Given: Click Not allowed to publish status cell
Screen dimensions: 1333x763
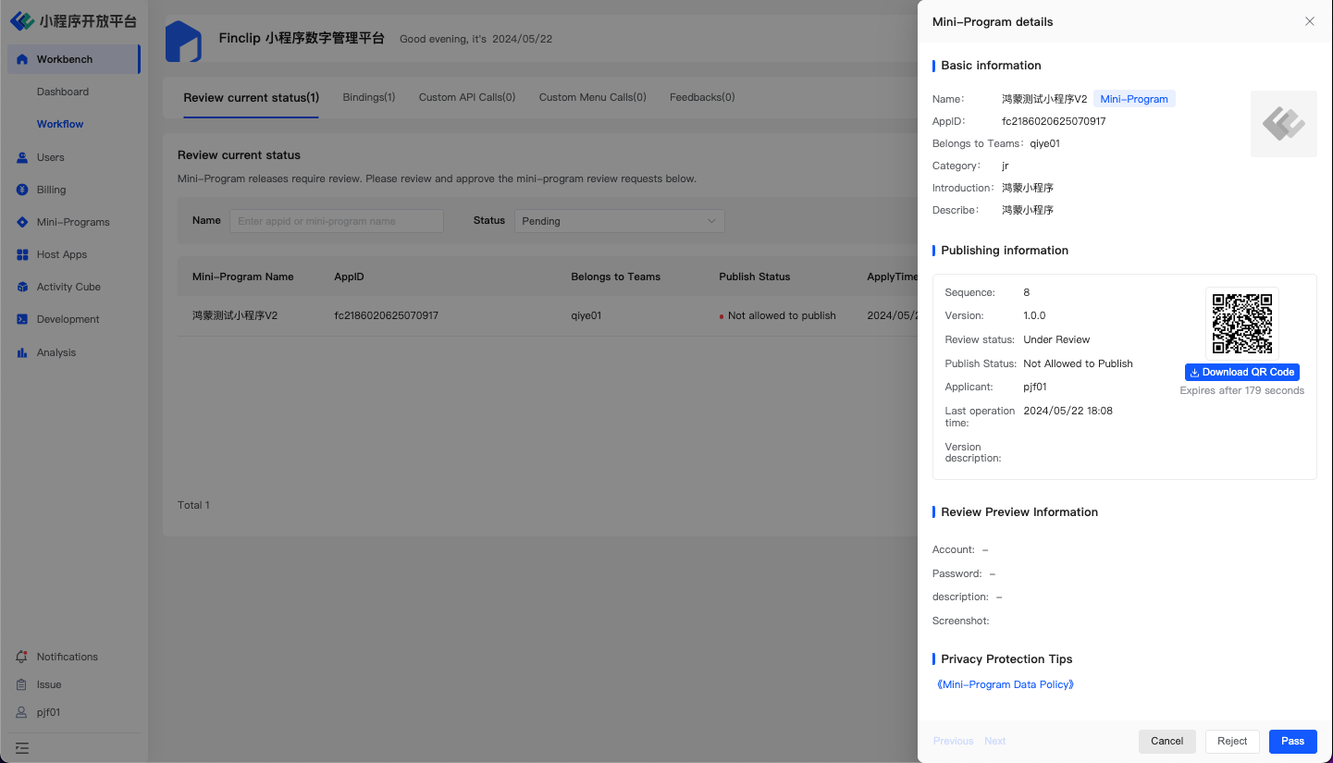Looking at the screenshot, I should click(778, 315).
